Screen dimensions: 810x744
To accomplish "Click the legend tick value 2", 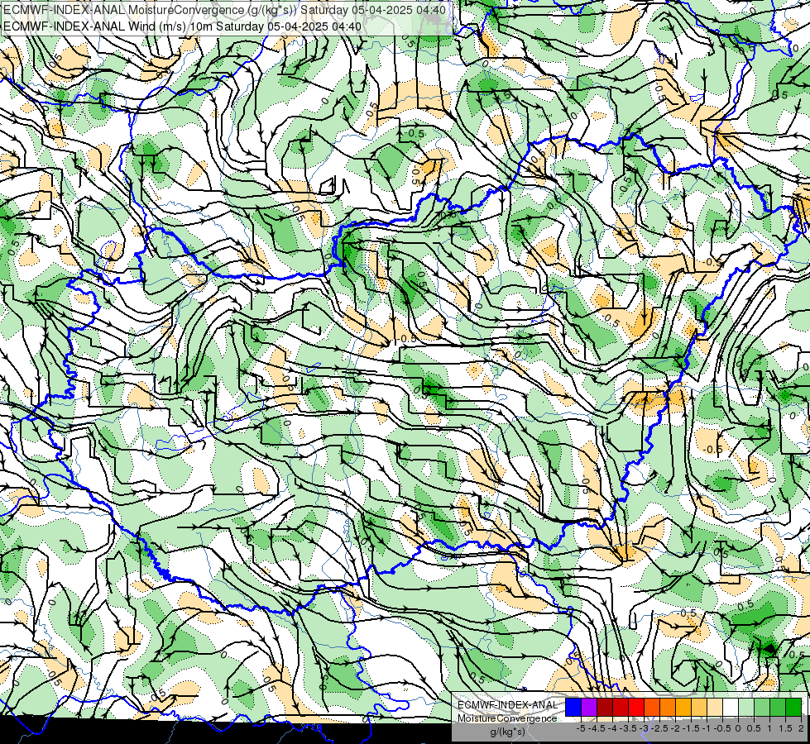I will pyautogui.click(x=801, y=728).
